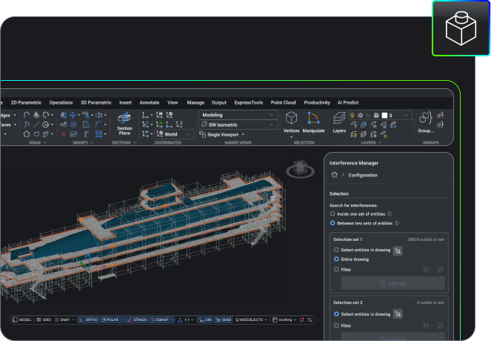The image size is (491, 341).
Task: Choose 'Entire drawing' for Selection set 1
Action: pyautogui.click(x=336, y=259)
